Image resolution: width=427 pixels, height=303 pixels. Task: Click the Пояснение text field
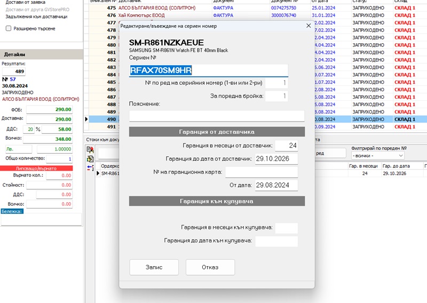(217, 116)
